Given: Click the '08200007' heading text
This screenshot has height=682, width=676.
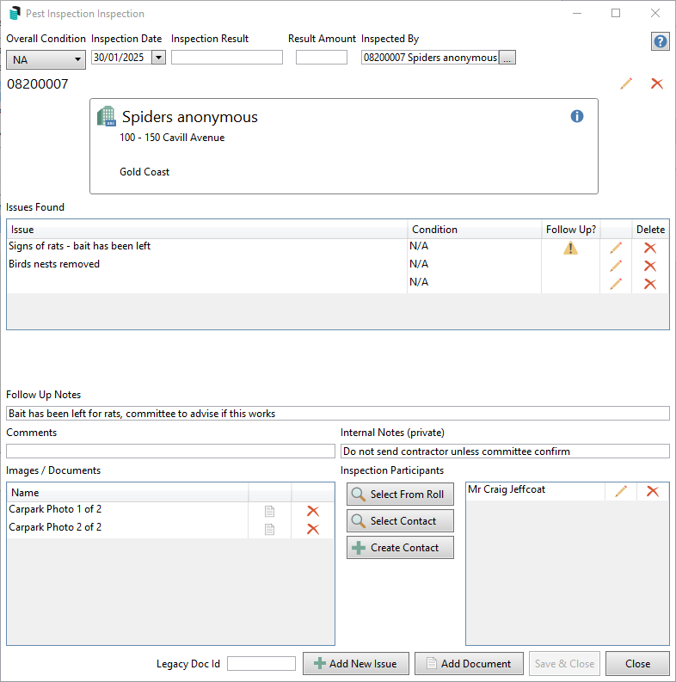Looking at the screenshot, I should (37, 84).
